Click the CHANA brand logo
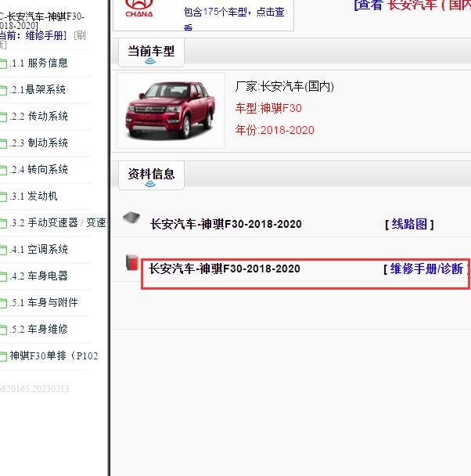The image size is (471, 476). click(139, 9)
